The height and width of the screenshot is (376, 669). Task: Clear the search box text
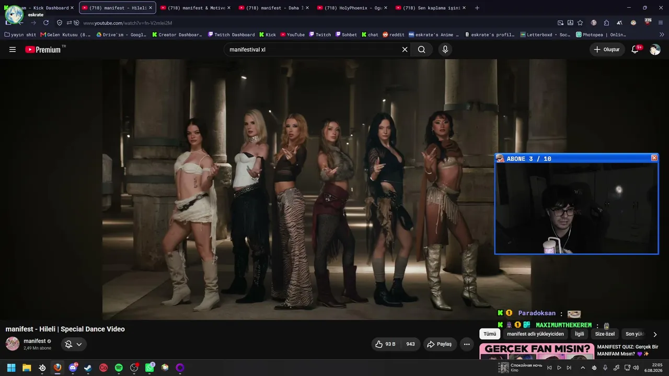pyautogui.click(x=405, y=50)
